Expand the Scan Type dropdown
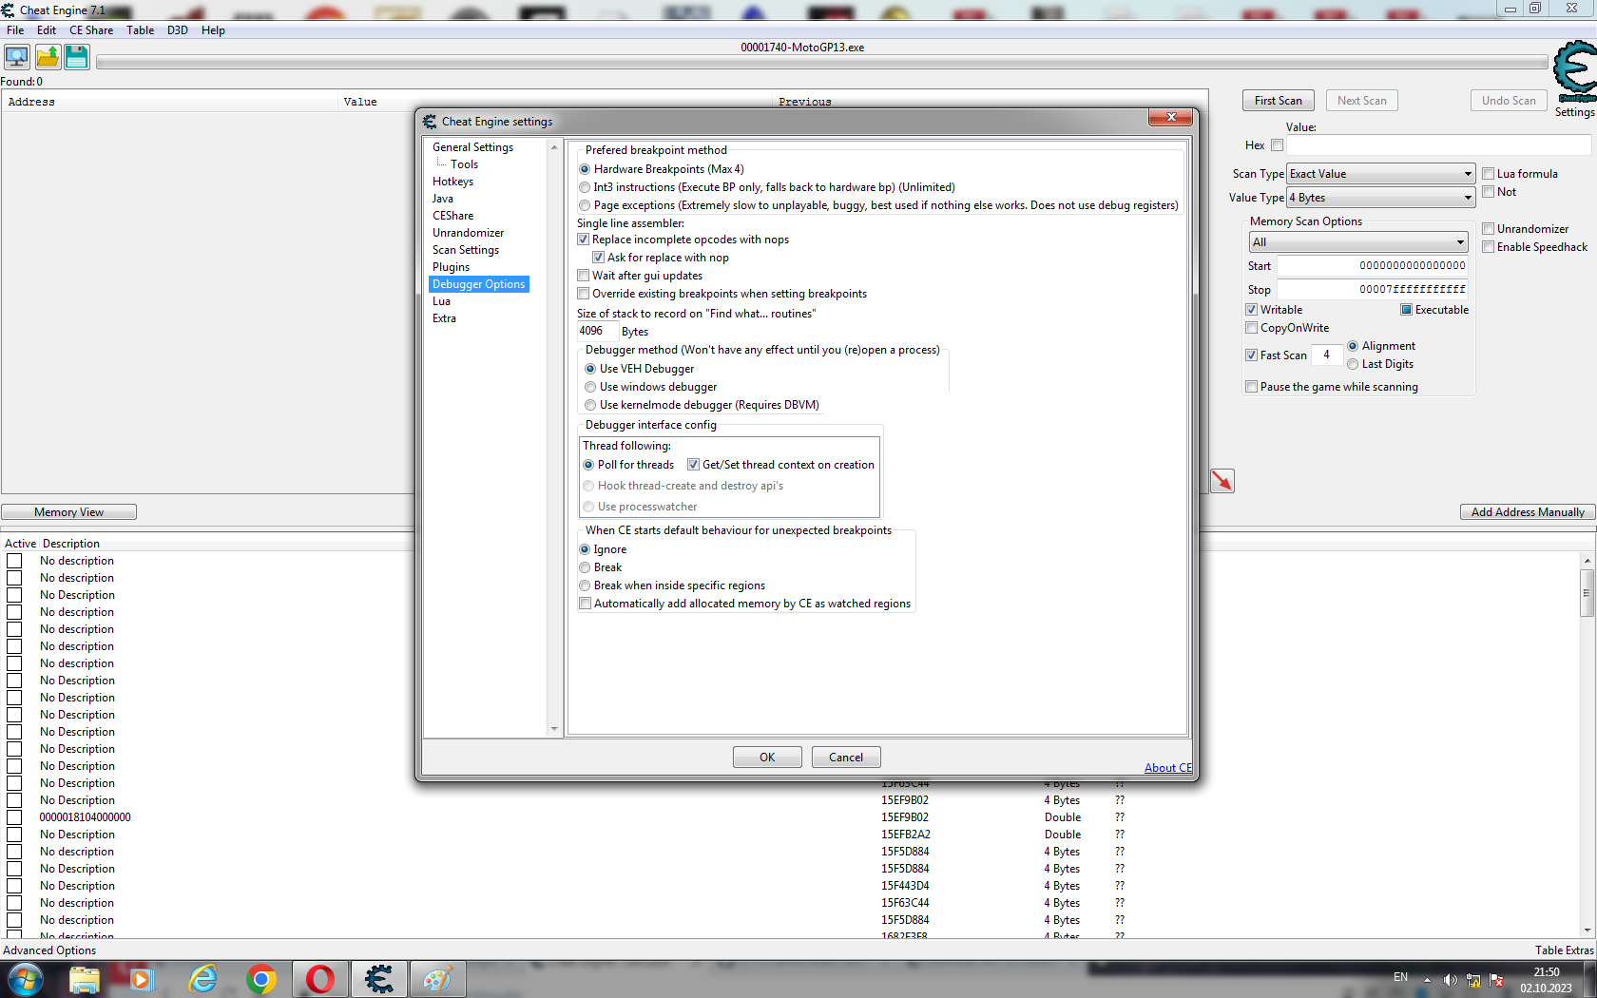Image resolution: width=1597 pixels, height=998 pixels. pyautogui.click(x=1380, y=174)
